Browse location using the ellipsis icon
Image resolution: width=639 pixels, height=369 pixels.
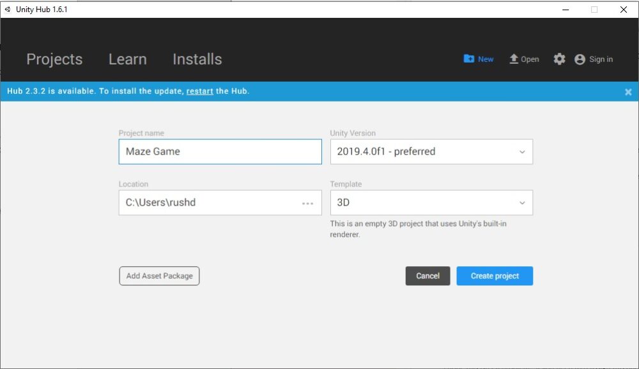pyautogui.click(x=307, y=203)
